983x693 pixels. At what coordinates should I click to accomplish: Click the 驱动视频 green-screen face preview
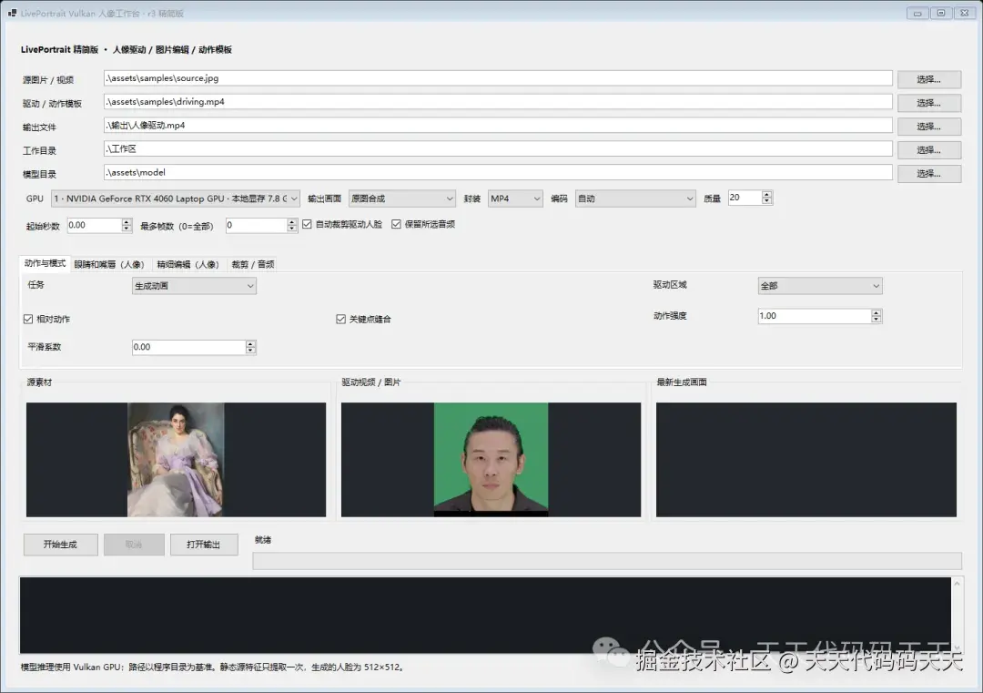(x=491, y=460)
